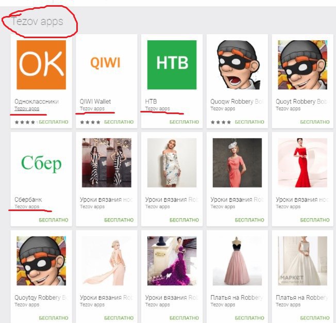Open Tezov apps link under Quoqw Robbery Bob
This screenshot has width=336, height=323.
223,108
